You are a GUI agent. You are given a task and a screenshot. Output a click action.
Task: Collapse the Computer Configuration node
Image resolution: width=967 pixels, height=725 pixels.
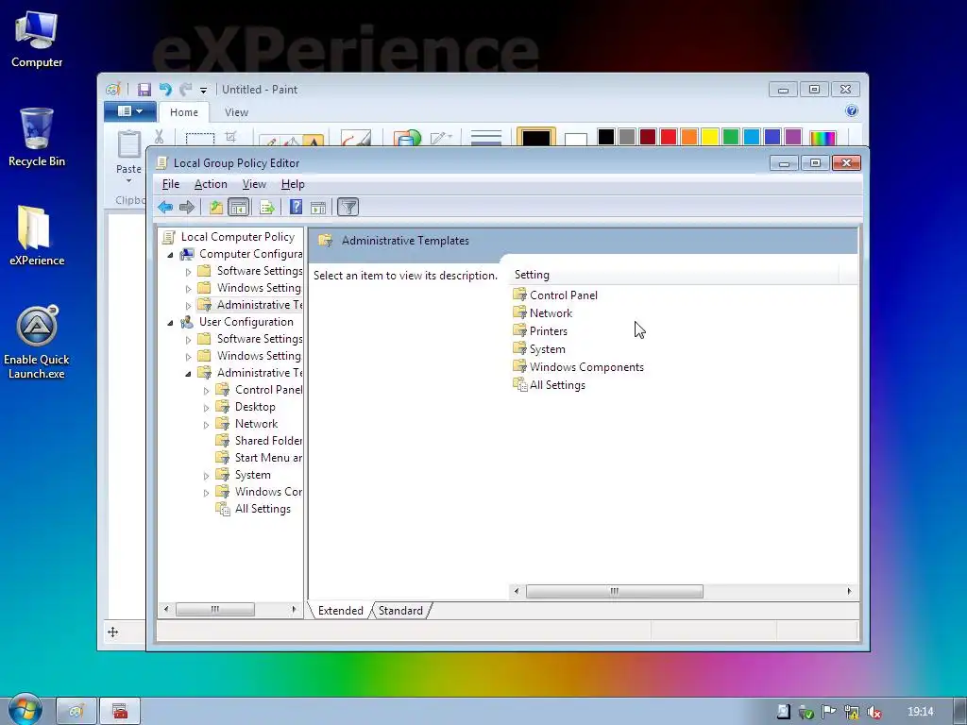(171, 255)
